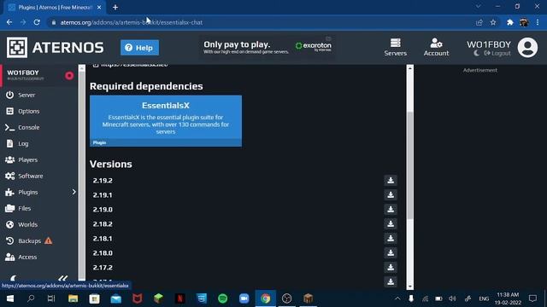The height and width of the screenshot is (307, 547).
Task: Toggle the moon icon beside Logout
Action: click(x=477, y=53)
